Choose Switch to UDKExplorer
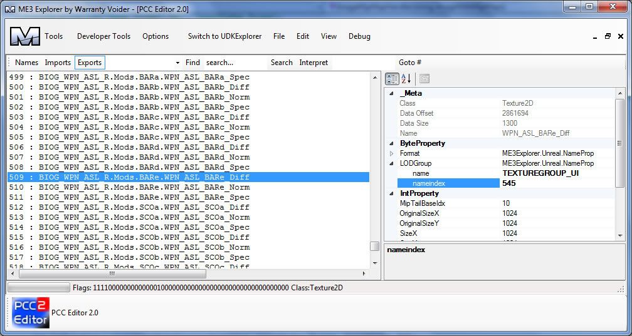Viewport: 632px width, 336px height. pos(224,36)
